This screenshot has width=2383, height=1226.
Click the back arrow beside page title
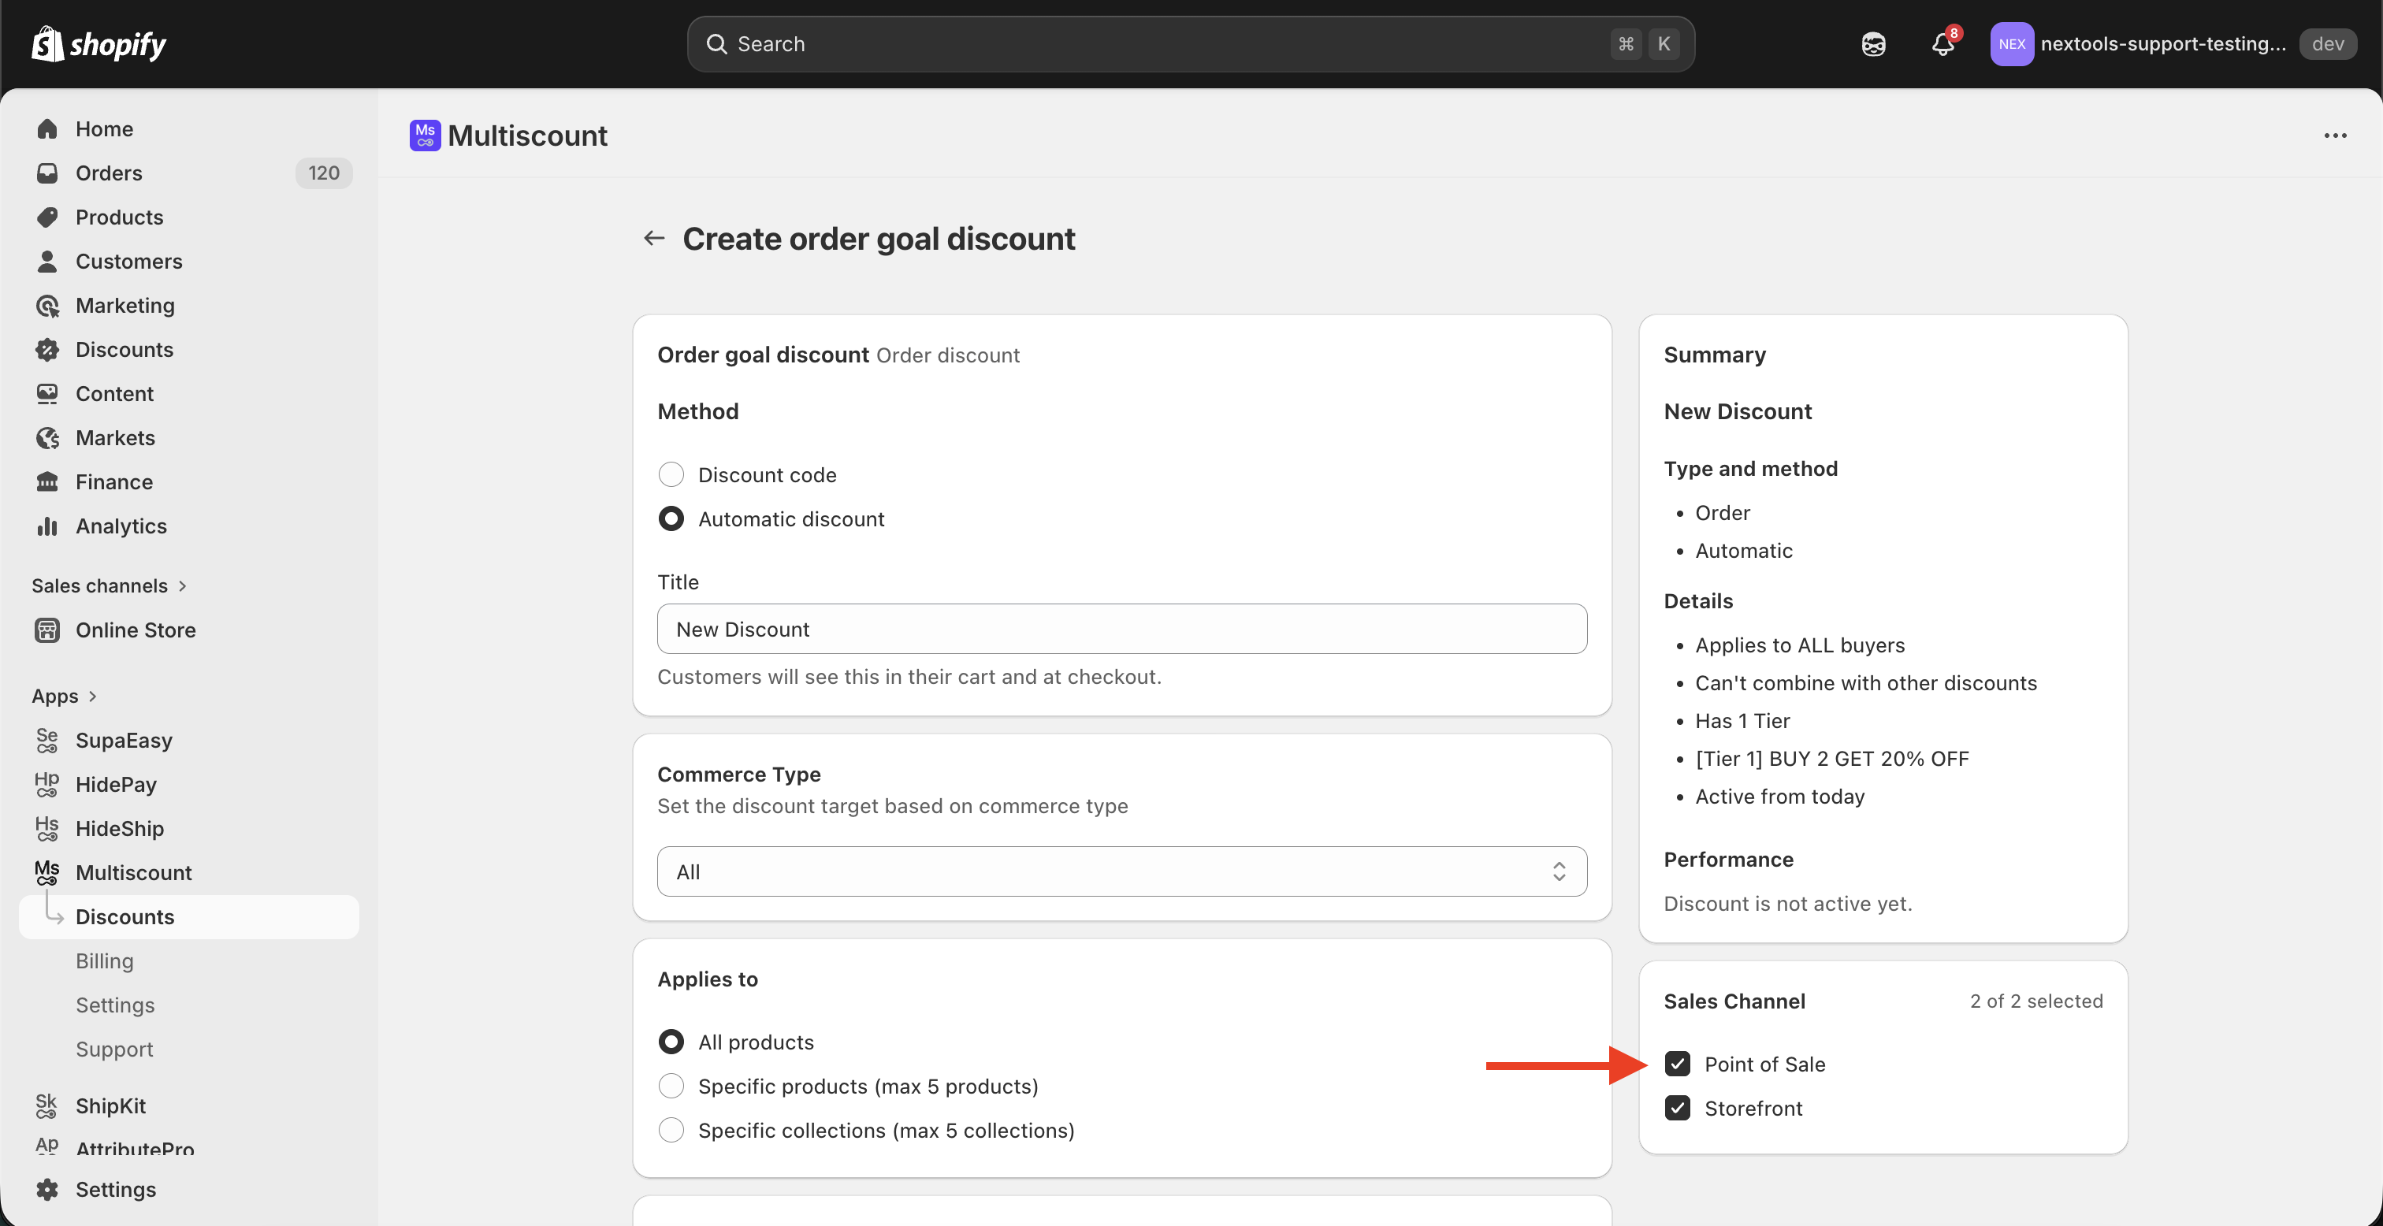pos(654,239)
